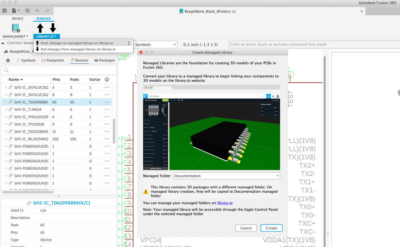400x247 pixels.
Task: Click the info icon beside Symbols tab
Action: [x=8, y=60]
